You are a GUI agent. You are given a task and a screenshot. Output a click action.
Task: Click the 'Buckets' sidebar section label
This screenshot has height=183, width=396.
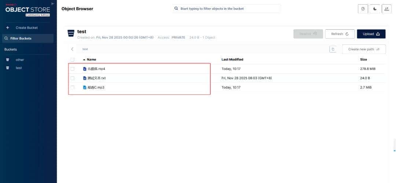coord(11,49)
